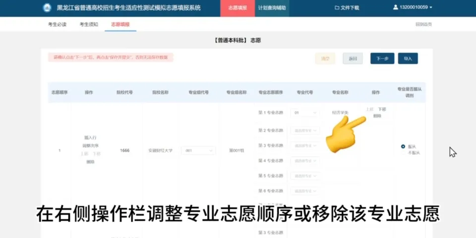Go to 考生必读 sub-tab
The image size is (476, 238).
pos(57,24)
